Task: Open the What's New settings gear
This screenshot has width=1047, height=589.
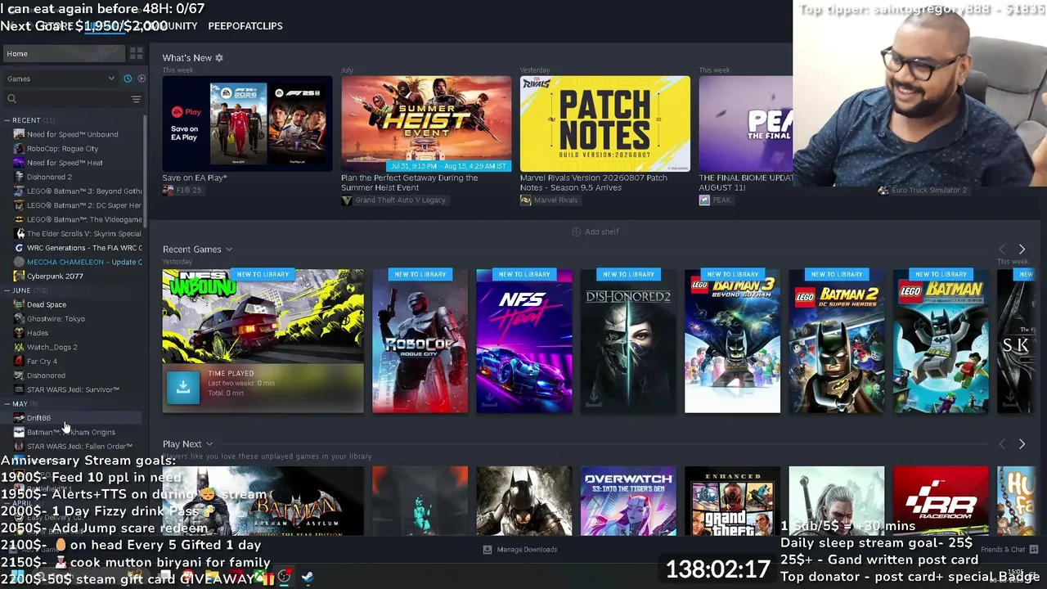Action: [219, 58]
